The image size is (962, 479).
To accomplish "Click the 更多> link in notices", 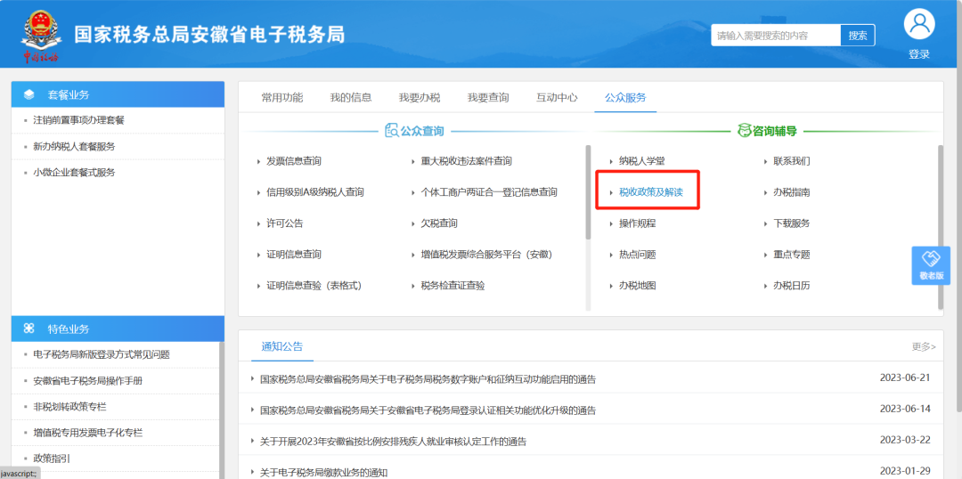I will coord(924,346).
